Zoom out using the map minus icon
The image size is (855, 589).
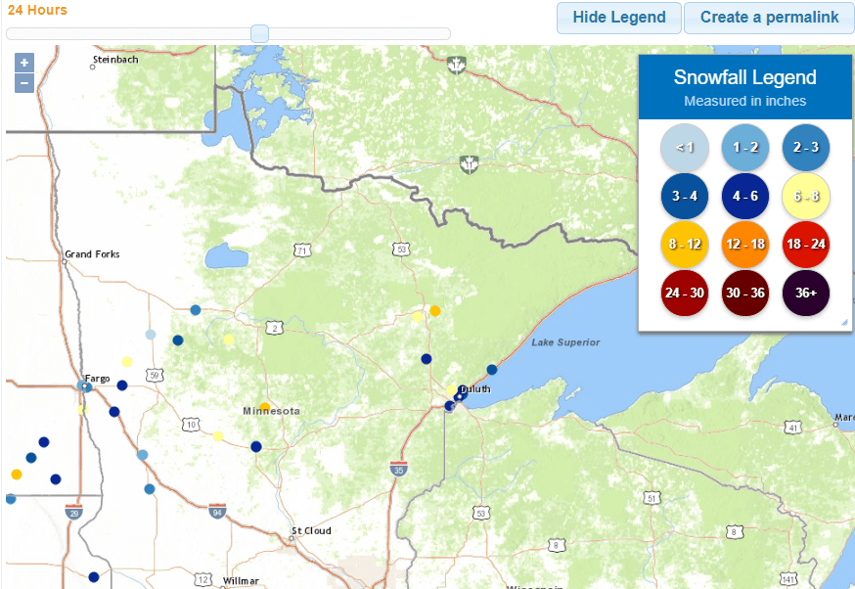pos(23,83)
